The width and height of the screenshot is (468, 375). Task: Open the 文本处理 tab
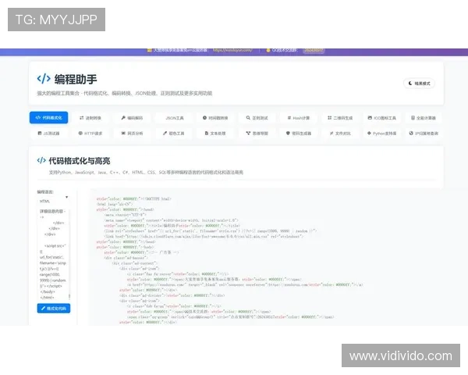(215, 133)
